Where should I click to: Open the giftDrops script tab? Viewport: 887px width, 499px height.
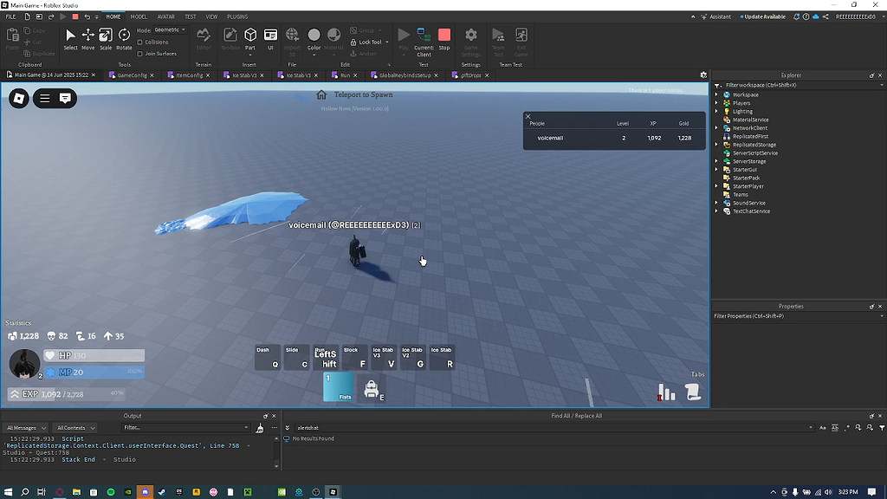pos(469,75)
